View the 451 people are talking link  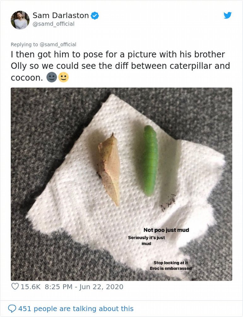[x=76, y=308]
